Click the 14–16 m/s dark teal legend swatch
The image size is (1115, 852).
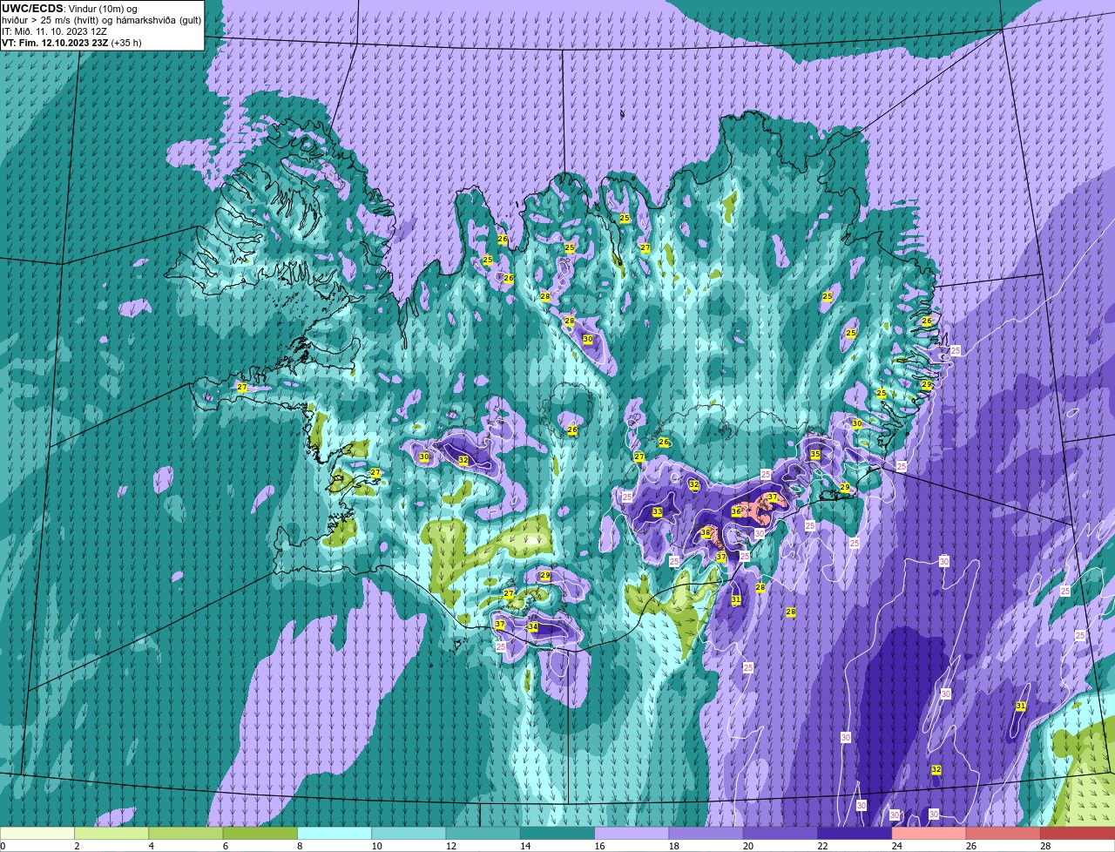[x=557, y=833]
